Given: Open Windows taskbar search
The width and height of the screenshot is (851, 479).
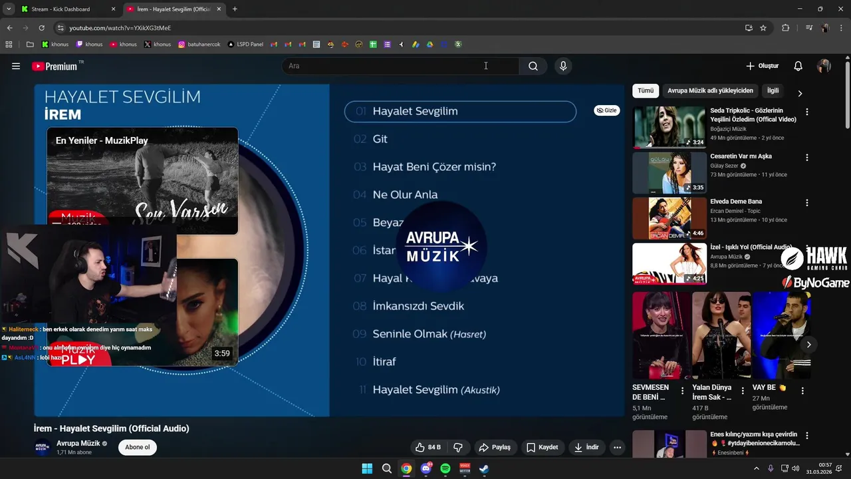Looking at the screenshot, I should click(387, 468).
